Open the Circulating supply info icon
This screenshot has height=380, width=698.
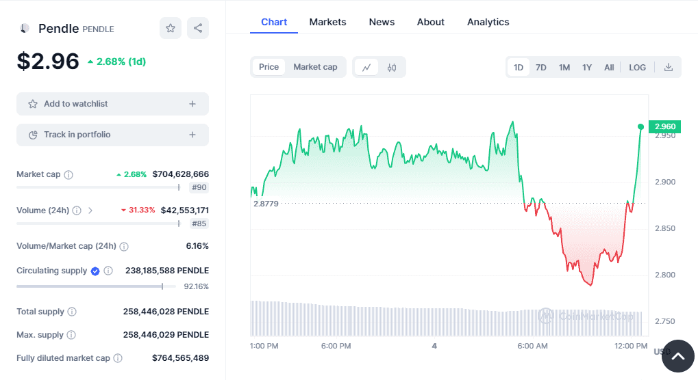[108, 271]
